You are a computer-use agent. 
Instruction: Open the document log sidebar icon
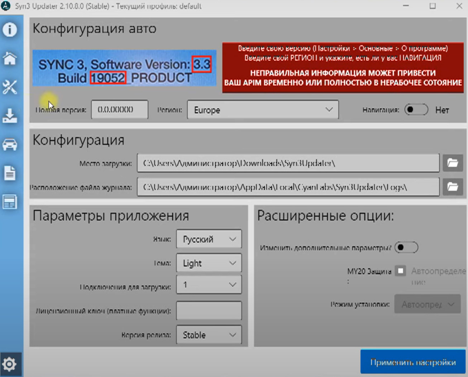[10, 173]
